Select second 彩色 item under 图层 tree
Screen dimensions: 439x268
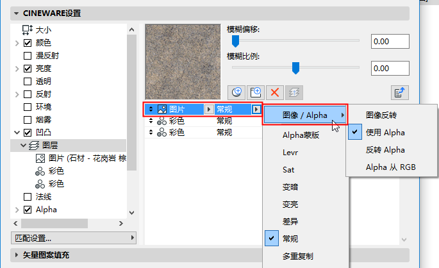(x=56, y=184)
